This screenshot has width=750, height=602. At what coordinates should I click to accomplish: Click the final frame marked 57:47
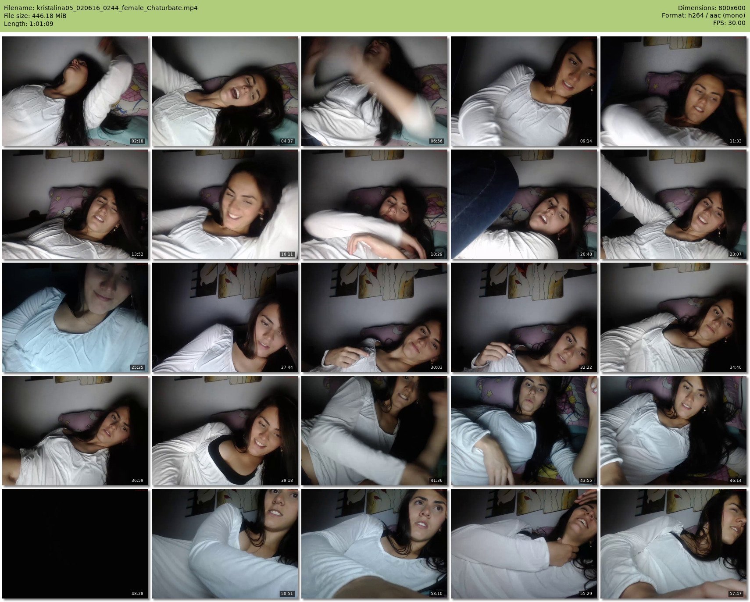pos(674,544)
